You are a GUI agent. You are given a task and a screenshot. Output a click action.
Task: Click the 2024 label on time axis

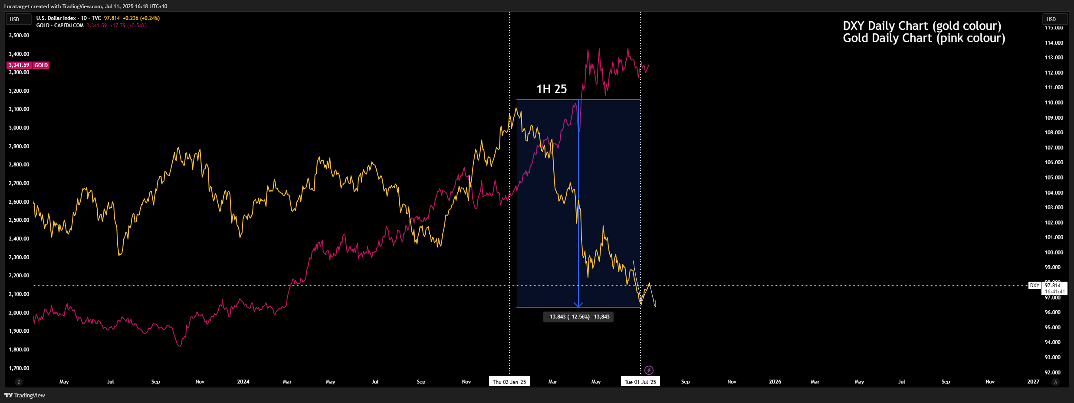(x=243, y=382)
